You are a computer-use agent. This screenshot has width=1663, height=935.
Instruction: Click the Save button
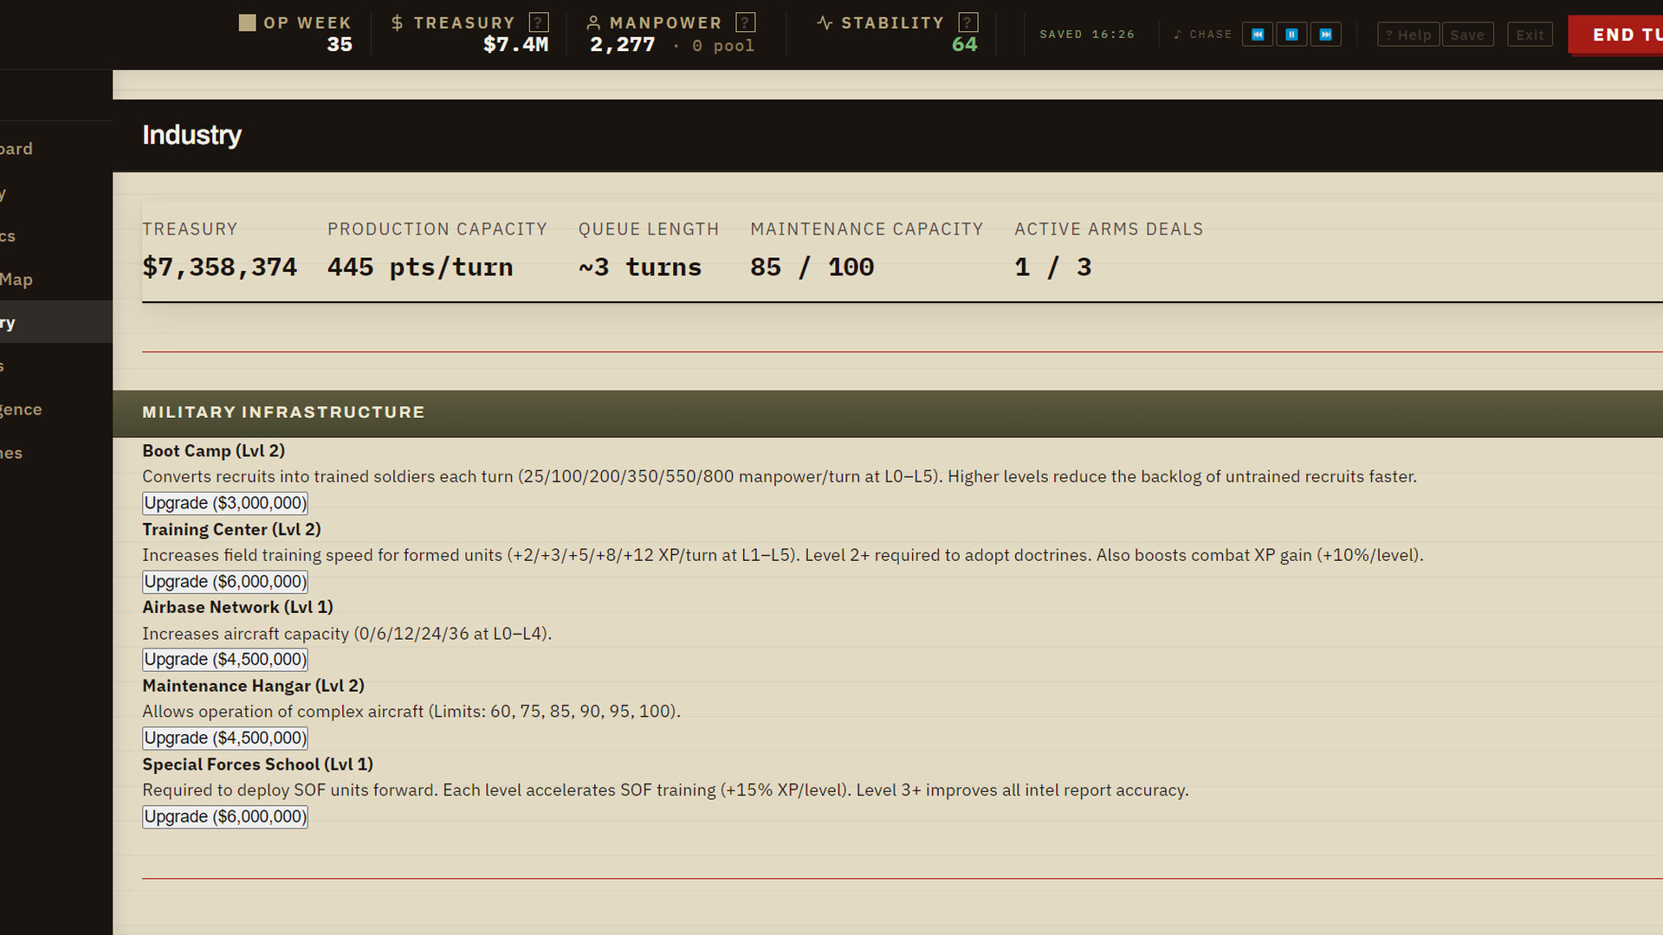point(1467,35)
